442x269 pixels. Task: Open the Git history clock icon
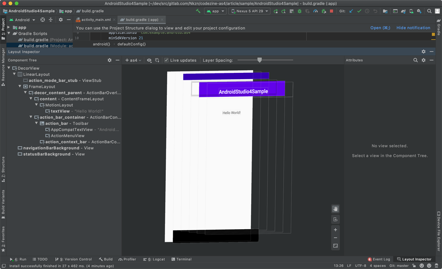click(x=367, y=11)
